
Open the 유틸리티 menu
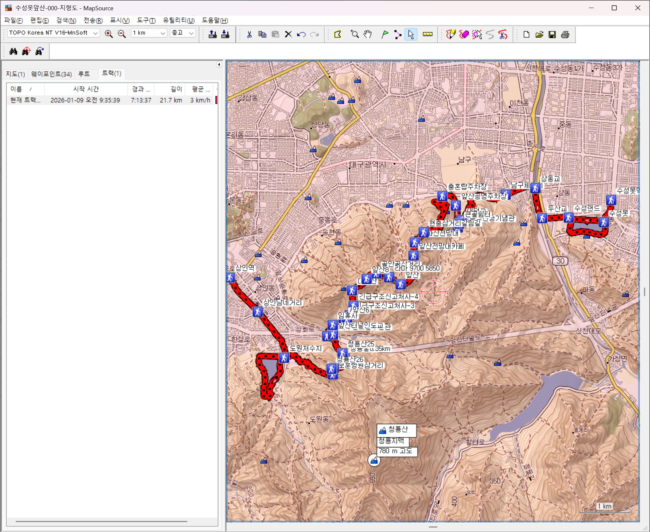[178, 20]
